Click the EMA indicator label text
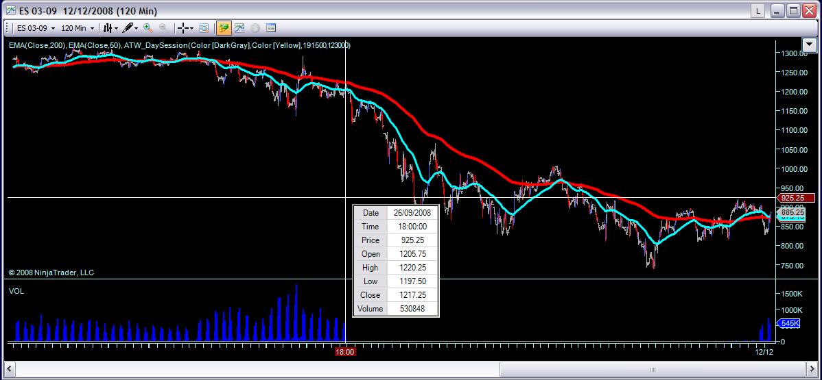 [180, 46]
